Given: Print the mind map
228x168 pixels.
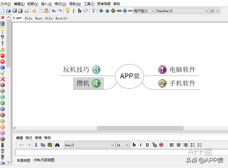Looking at the screenshot, I should tap(27, 11).
